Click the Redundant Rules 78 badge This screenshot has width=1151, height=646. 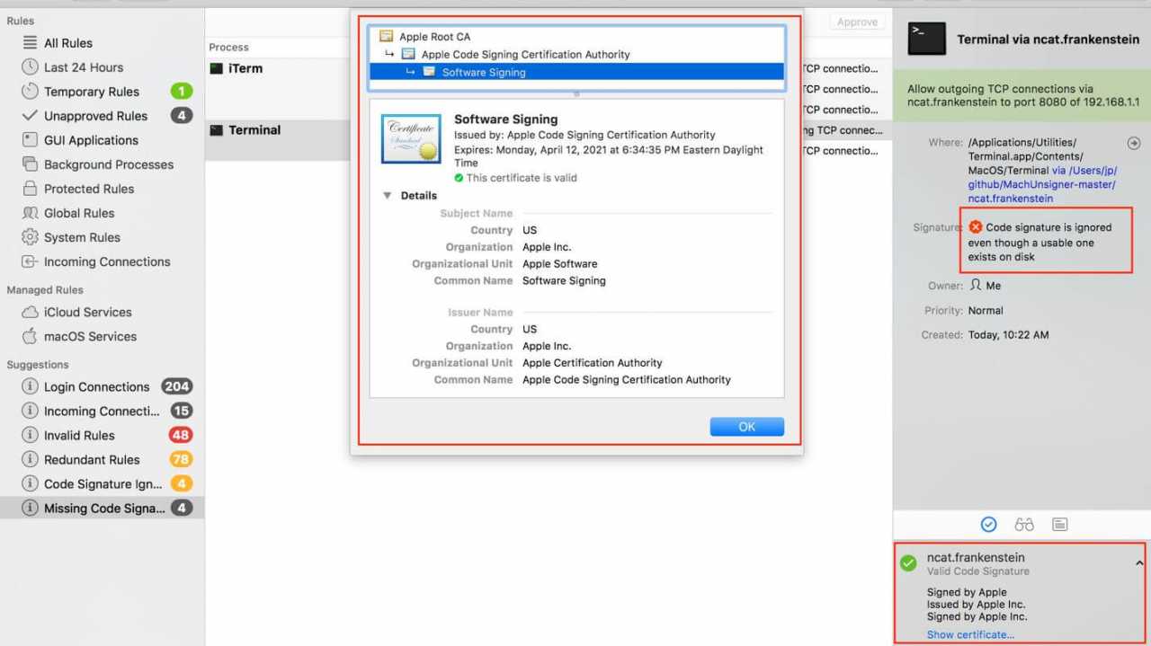tap(181, 459)
